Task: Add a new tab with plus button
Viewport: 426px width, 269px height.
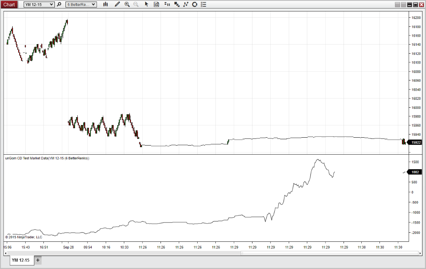Action: [x=38, y=260]
